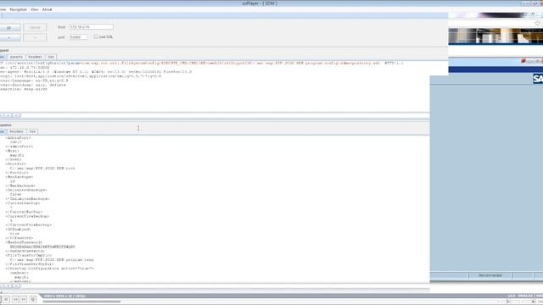Click the RootDir opening tag in the response

[x=15, y=164]
